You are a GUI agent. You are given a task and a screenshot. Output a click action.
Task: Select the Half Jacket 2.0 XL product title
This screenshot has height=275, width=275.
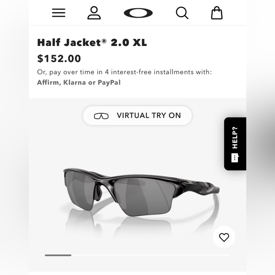(x=92, y=43)
